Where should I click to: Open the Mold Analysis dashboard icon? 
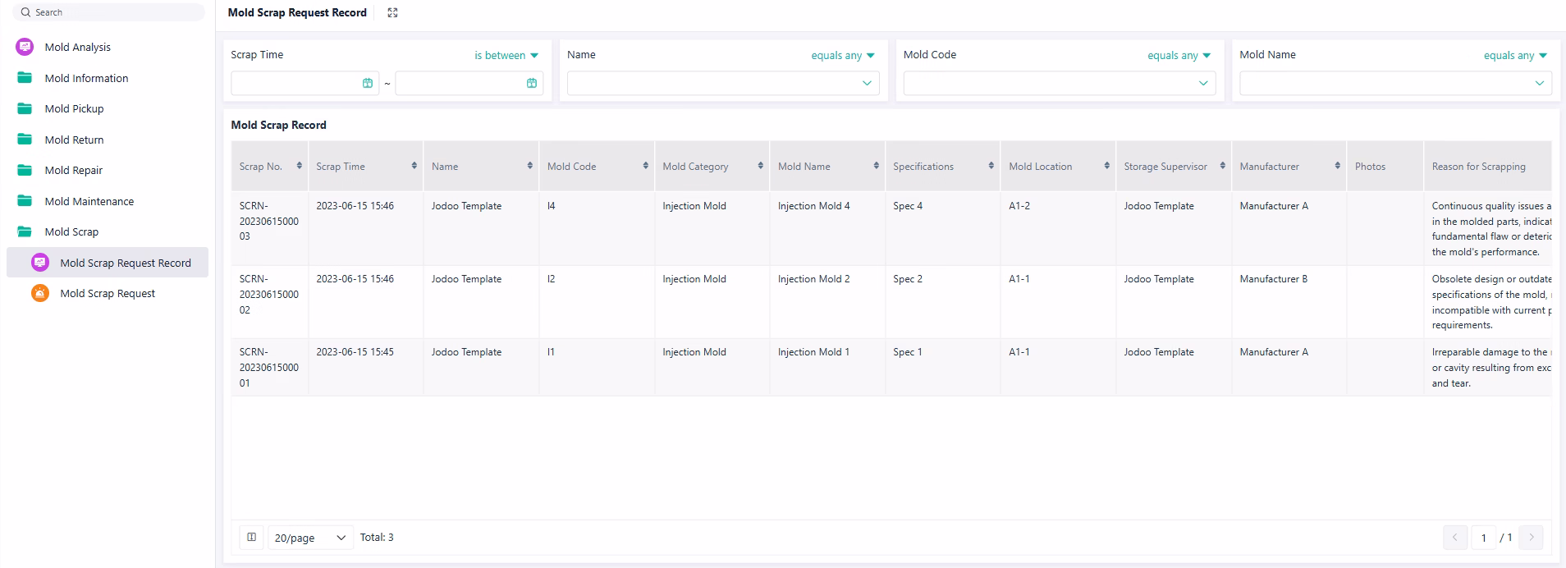click(25, 47)
